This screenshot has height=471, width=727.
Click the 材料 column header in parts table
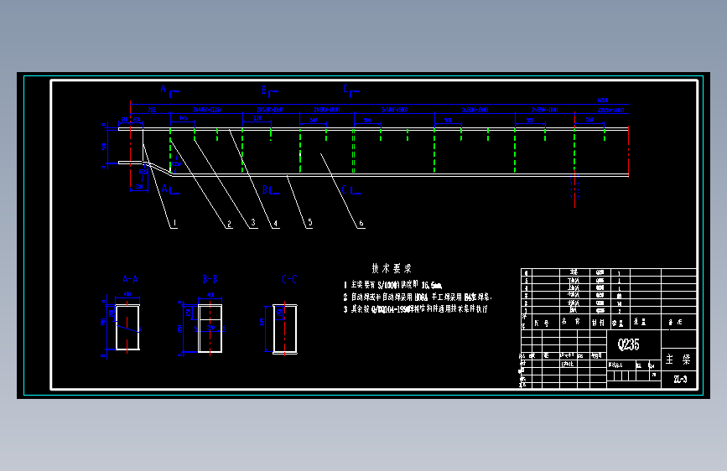(598, 323)
